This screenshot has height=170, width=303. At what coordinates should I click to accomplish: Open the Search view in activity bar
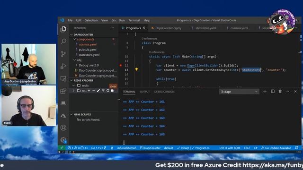tap(63, 41)
